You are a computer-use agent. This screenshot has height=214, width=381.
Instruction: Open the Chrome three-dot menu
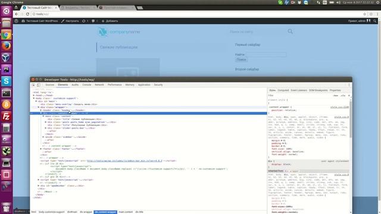click(x=377, y=14)
